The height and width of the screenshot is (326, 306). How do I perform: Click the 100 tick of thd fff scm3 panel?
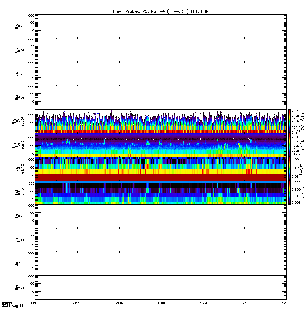pos(31,146)
